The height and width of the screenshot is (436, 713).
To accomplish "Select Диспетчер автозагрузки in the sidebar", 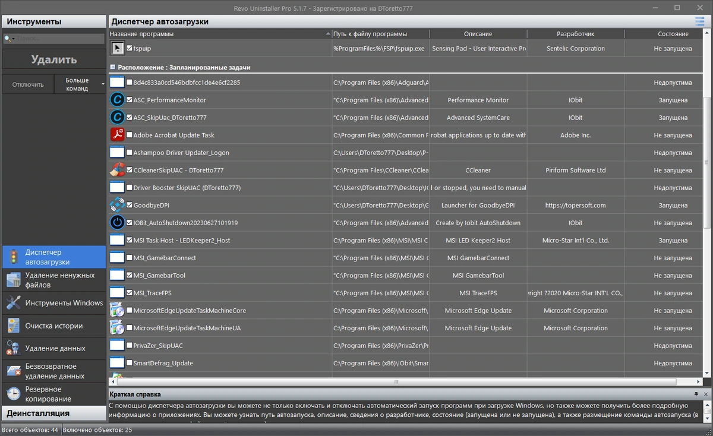I will [x=53, y=257].
